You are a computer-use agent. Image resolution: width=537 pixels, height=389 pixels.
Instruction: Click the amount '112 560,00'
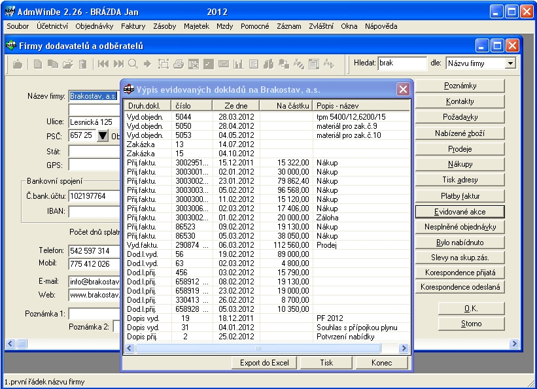pos(291,245)
